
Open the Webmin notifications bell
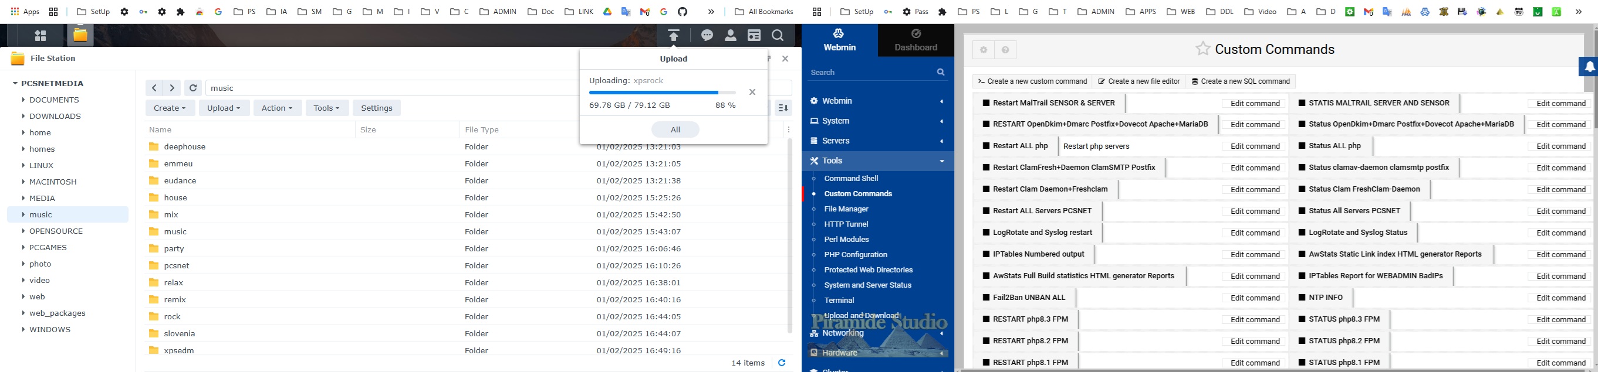point(1589,67)
